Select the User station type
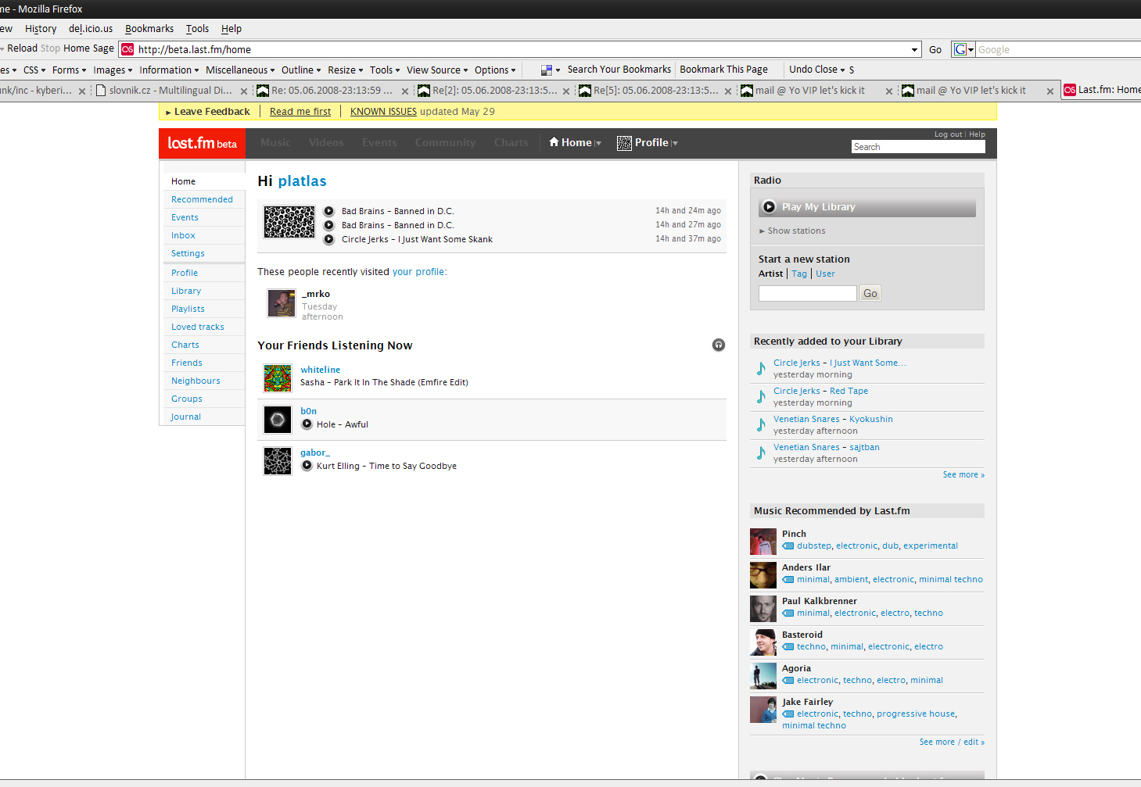The image size is (1141, 787). [x=825, y=274]
